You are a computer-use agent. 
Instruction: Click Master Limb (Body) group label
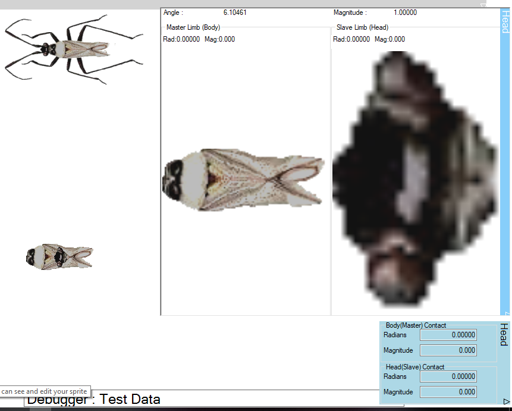[193, 27]
